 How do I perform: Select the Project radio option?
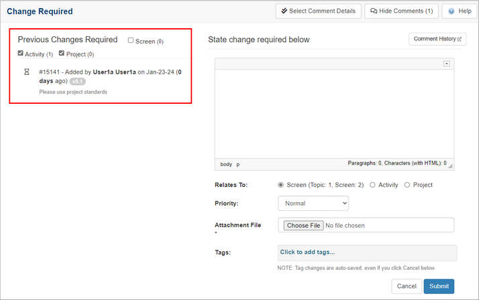pyautogui.click(x=407, y=185)
